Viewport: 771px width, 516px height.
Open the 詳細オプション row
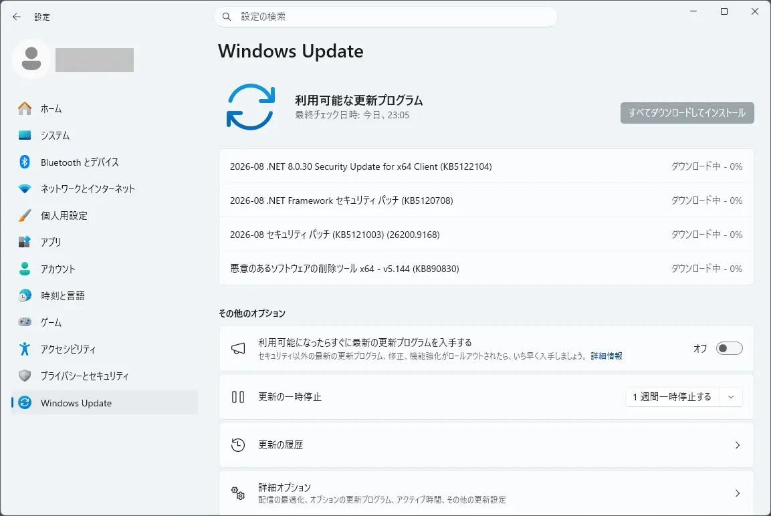pyautogui.click(x=486, y=493)
